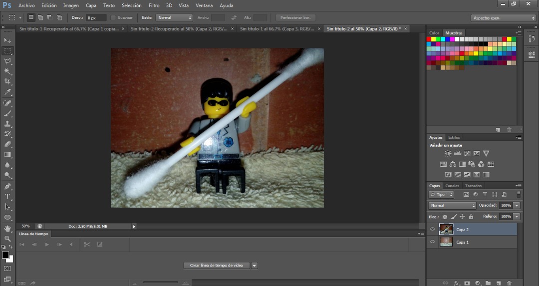Add a Color Balance adjustment
Viewport: 539px width, 286px height.
pos(453,164)
